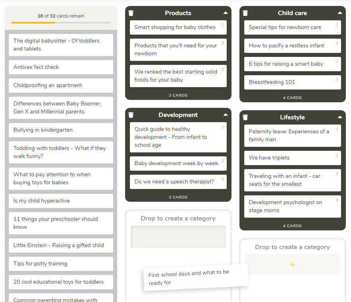Click the down-arrow drop zone to create category

coord(292,265)
